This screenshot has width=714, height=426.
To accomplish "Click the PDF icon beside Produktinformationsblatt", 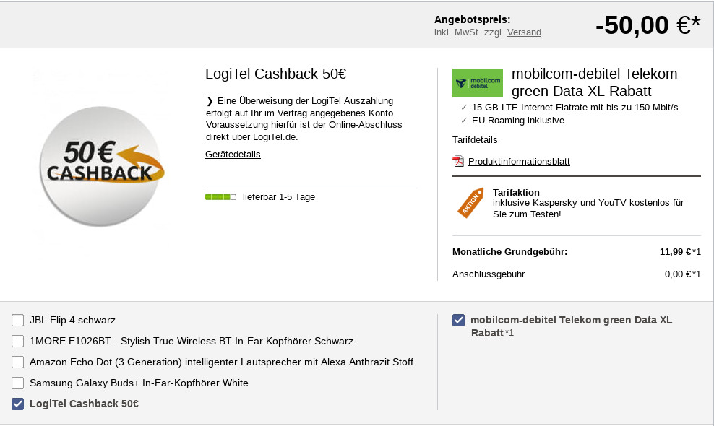I will click(457, 161).
